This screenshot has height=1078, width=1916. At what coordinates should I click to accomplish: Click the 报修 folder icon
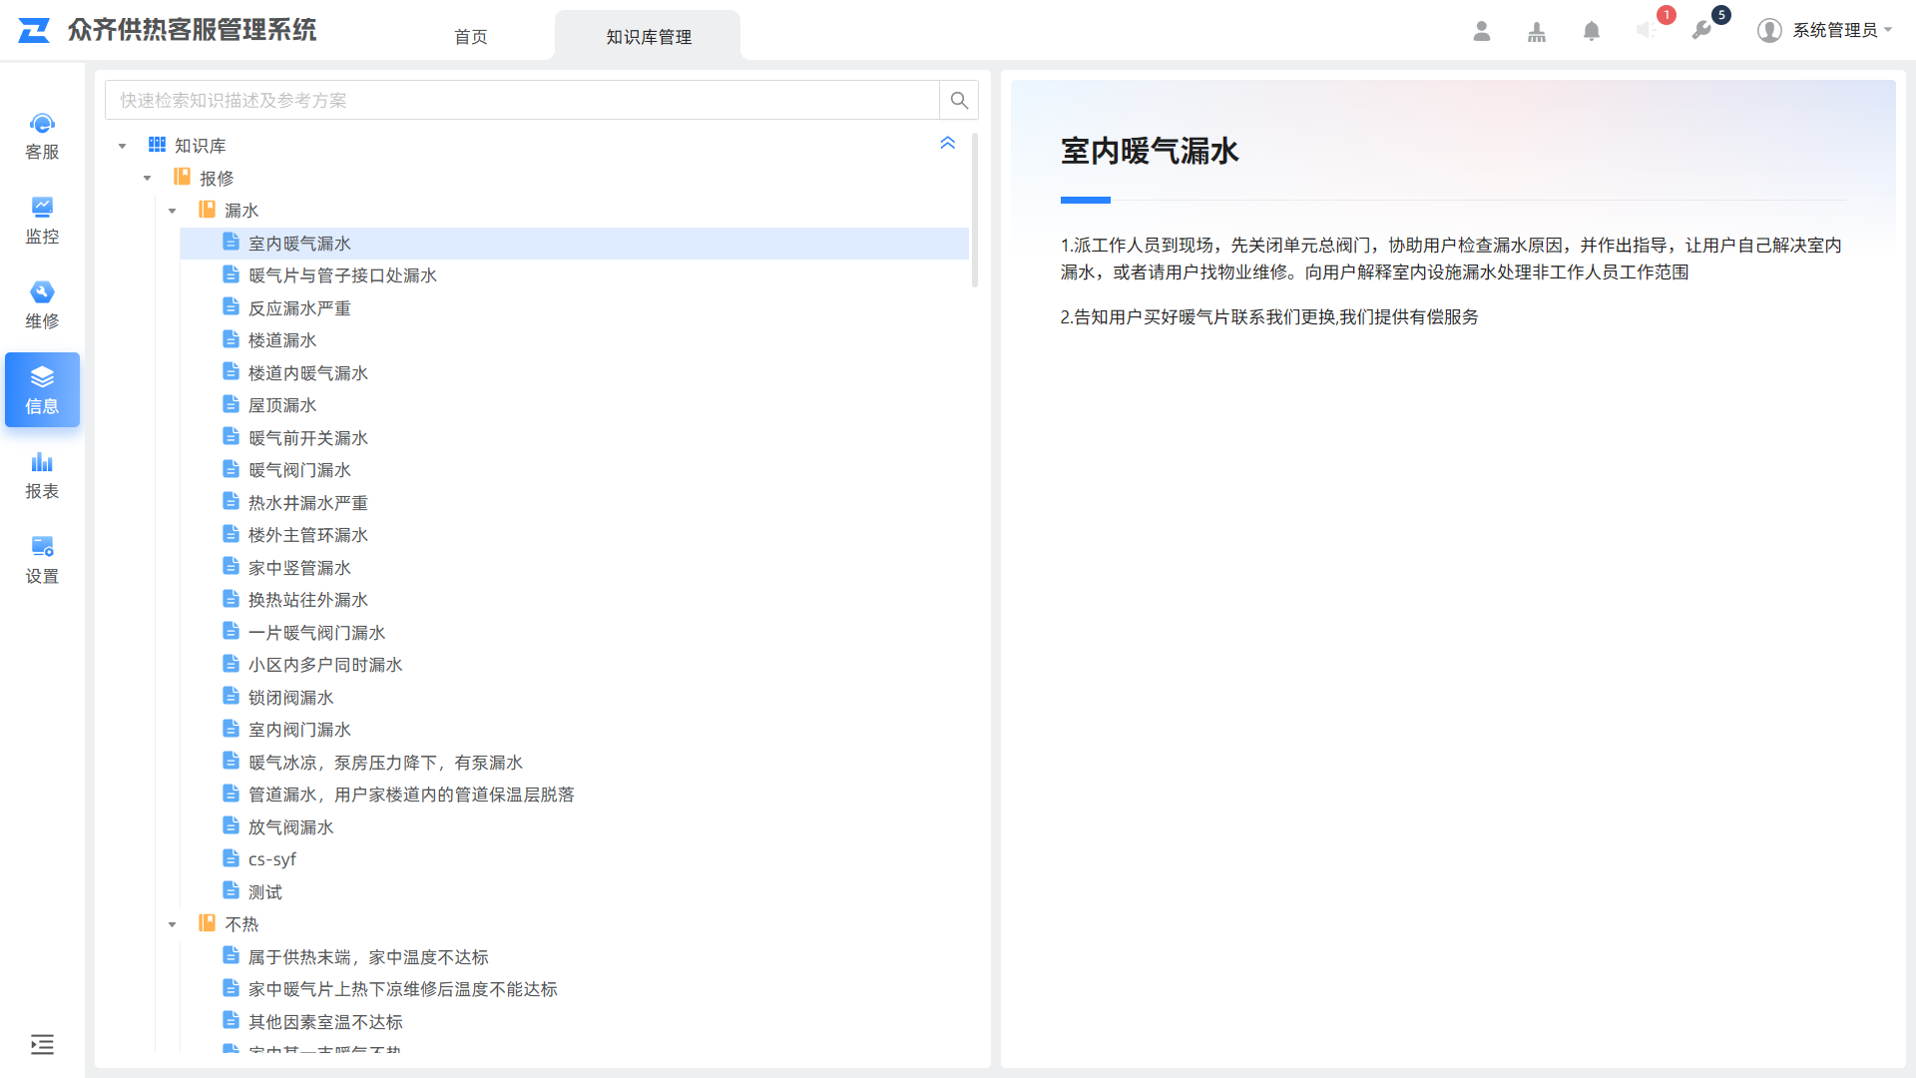click(182, 177)
